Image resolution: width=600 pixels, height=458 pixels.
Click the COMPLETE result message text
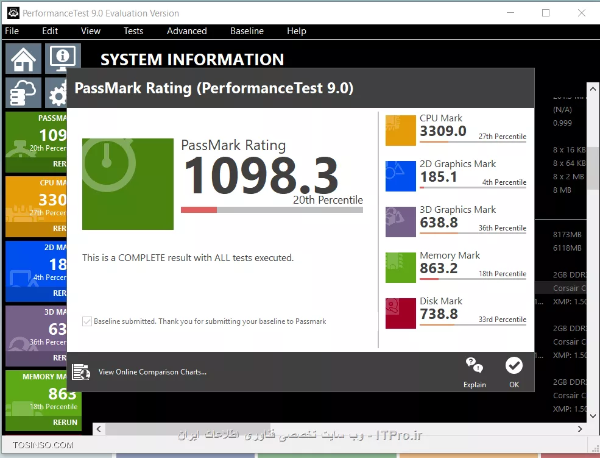pos(188,258)
